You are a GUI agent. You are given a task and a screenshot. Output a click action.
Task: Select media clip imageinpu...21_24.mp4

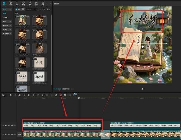tap(39, 20)
